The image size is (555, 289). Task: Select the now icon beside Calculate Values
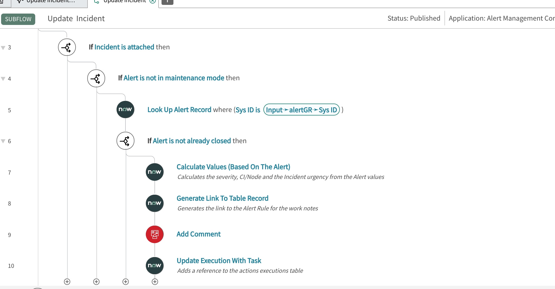pos(155,172)
